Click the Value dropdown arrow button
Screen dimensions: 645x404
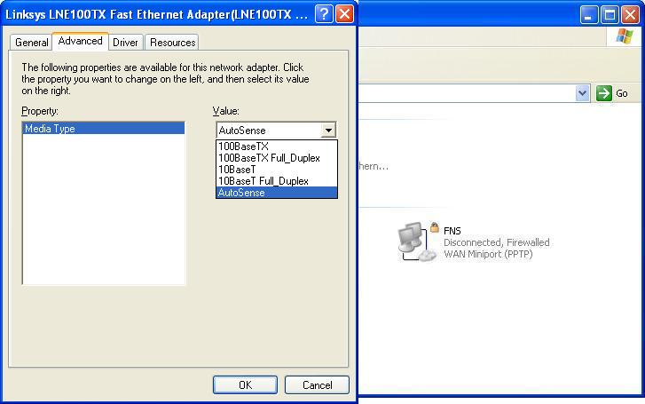pyautogui.click(x=328, y=131)
